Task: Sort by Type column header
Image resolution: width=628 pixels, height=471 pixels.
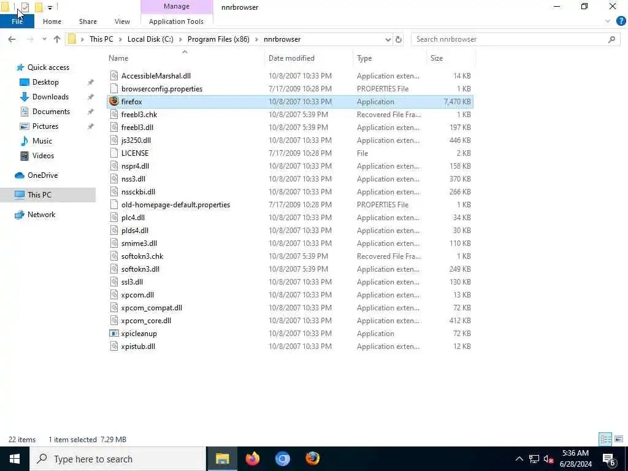Action: [390, 58]
